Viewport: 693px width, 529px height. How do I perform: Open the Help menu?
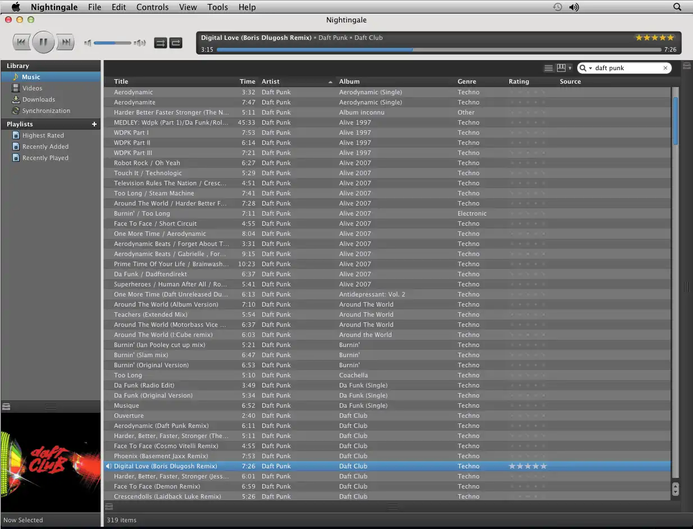tap(247, 7)
